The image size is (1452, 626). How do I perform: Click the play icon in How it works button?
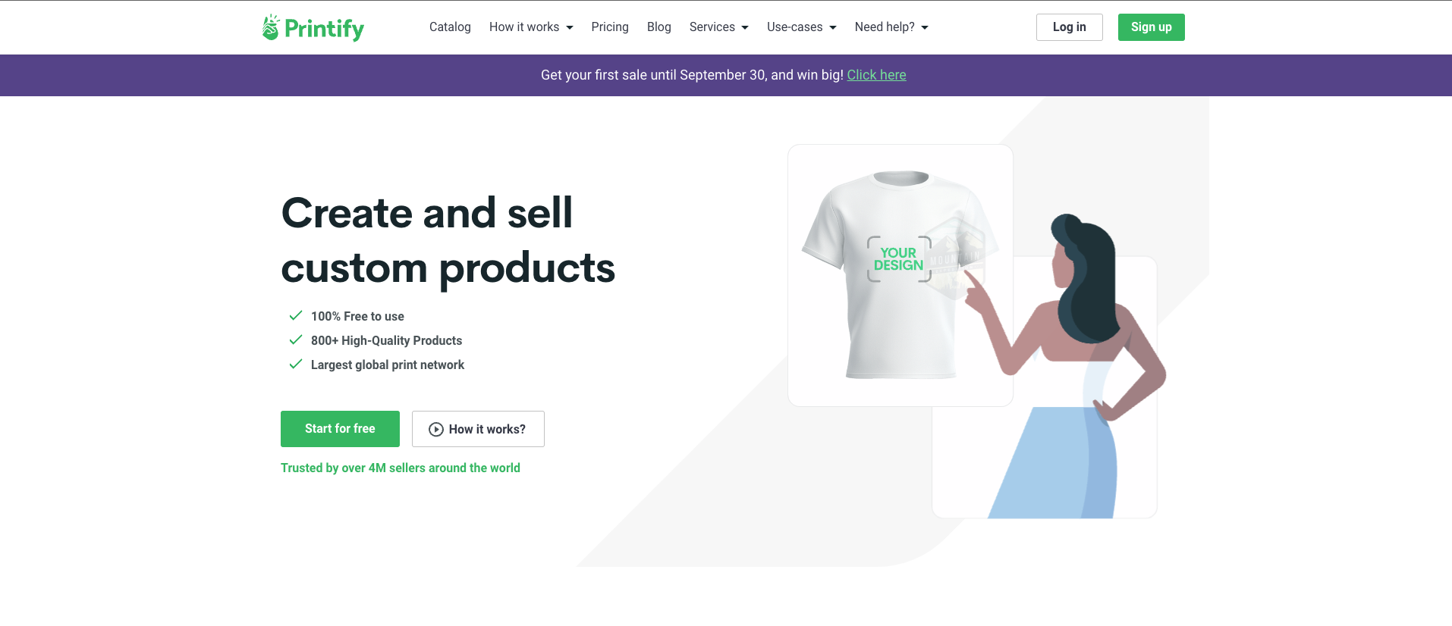coord(436,430)
